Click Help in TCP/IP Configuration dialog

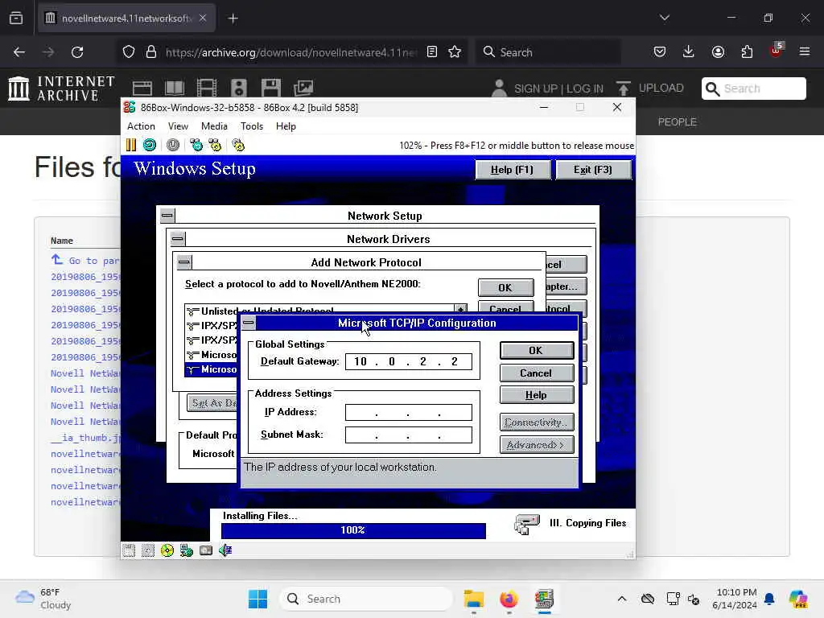[x=537, y=395]
